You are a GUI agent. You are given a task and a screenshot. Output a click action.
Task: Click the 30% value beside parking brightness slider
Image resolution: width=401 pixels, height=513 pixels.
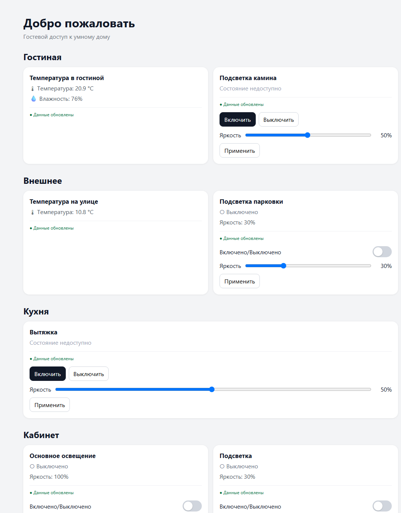tap(386, 266)
